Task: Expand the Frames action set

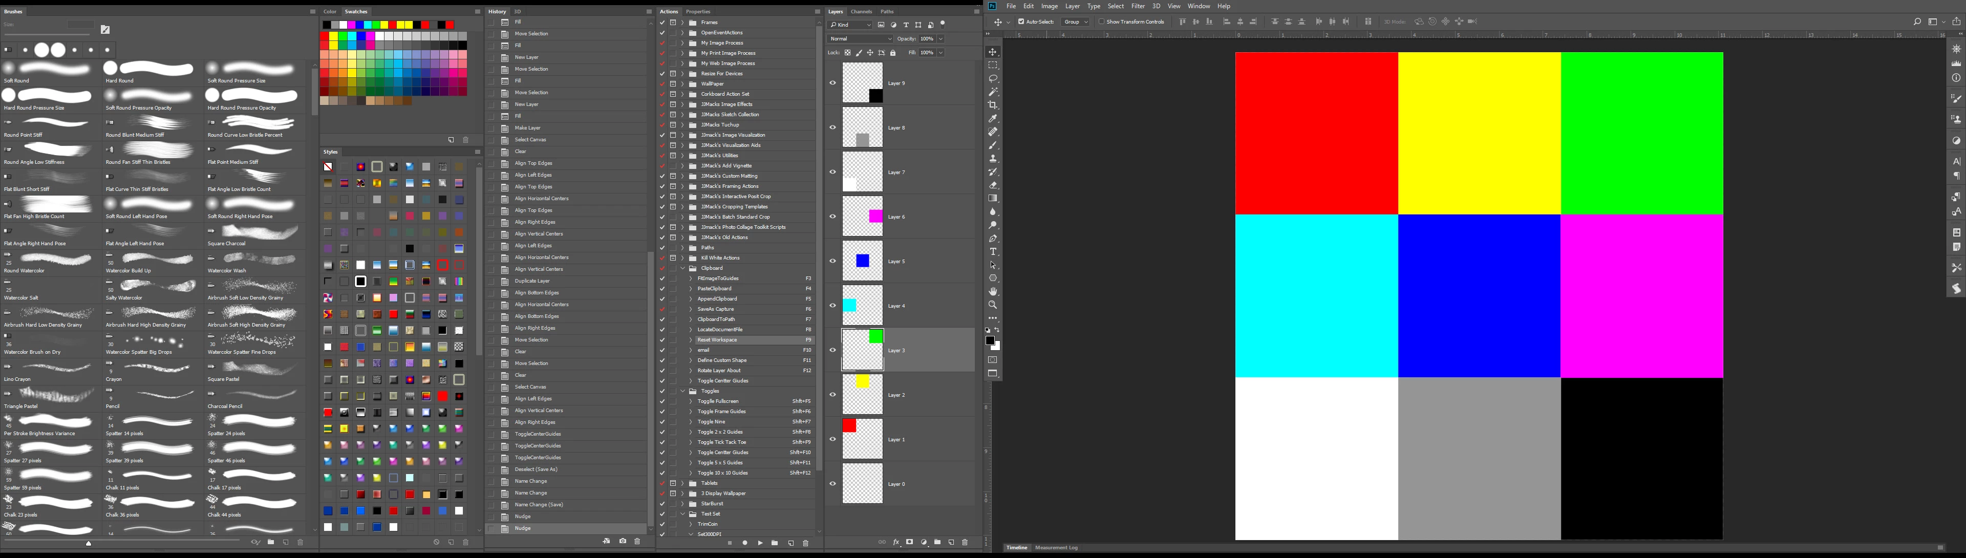Action: tap(682, 22)
